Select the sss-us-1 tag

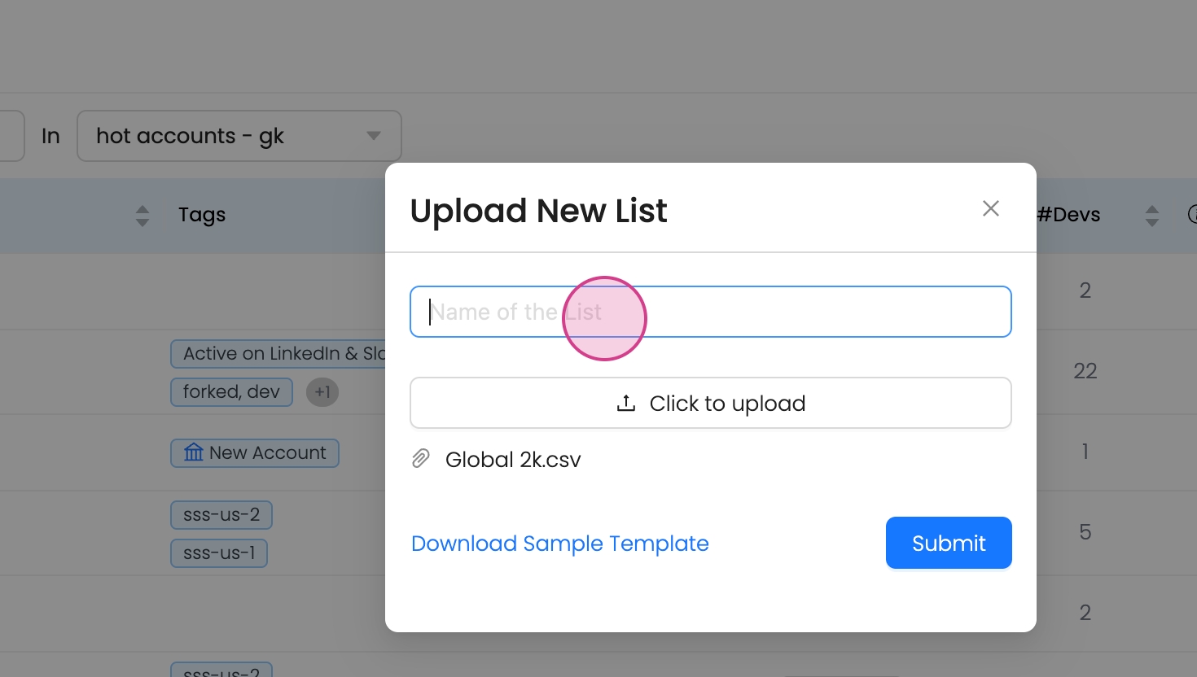(219, 553)
